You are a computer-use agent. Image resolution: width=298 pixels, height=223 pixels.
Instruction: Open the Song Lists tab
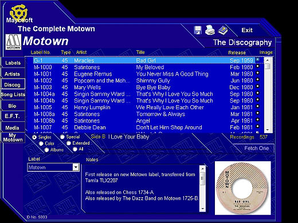coord(13,94)
